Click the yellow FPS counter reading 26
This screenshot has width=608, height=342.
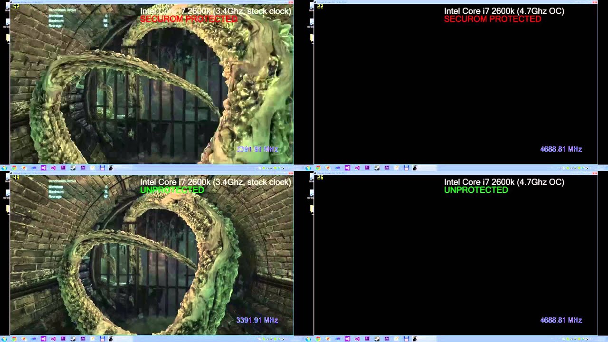[x=320, y=178]
